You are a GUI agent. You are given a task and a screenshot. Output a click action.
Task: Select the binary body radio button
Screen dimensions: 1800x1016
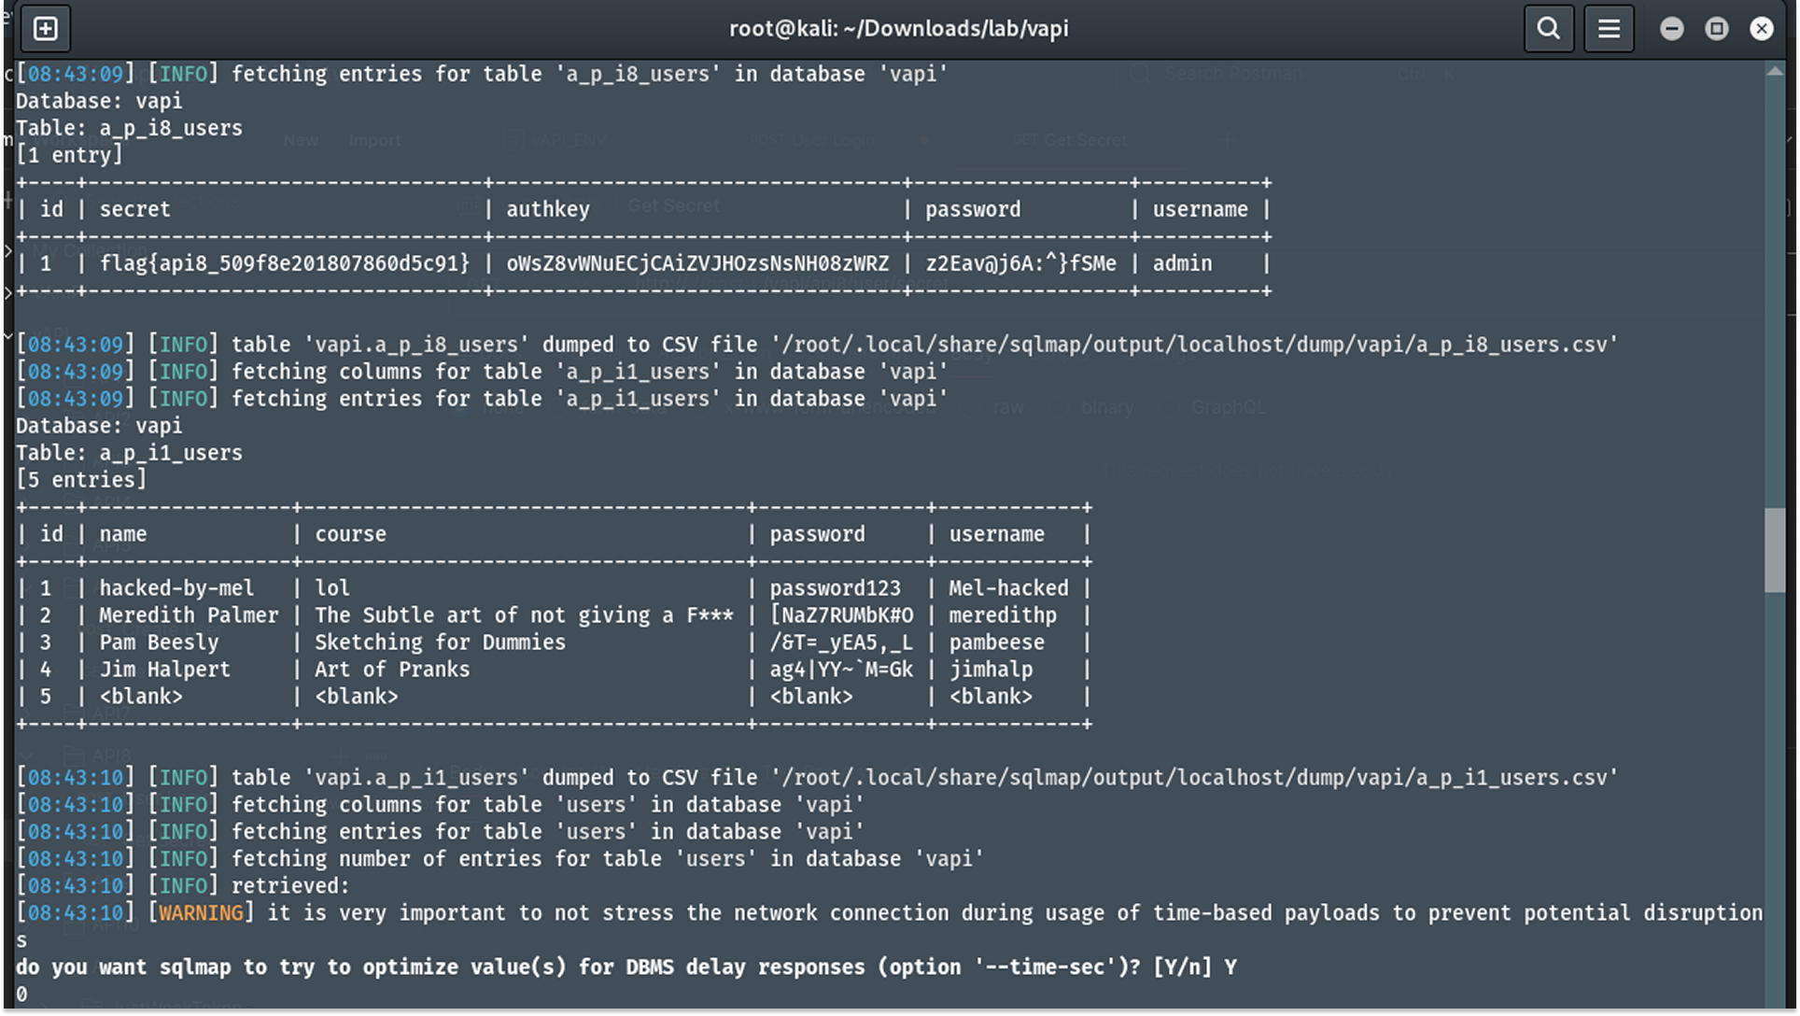coord(1060,407)
